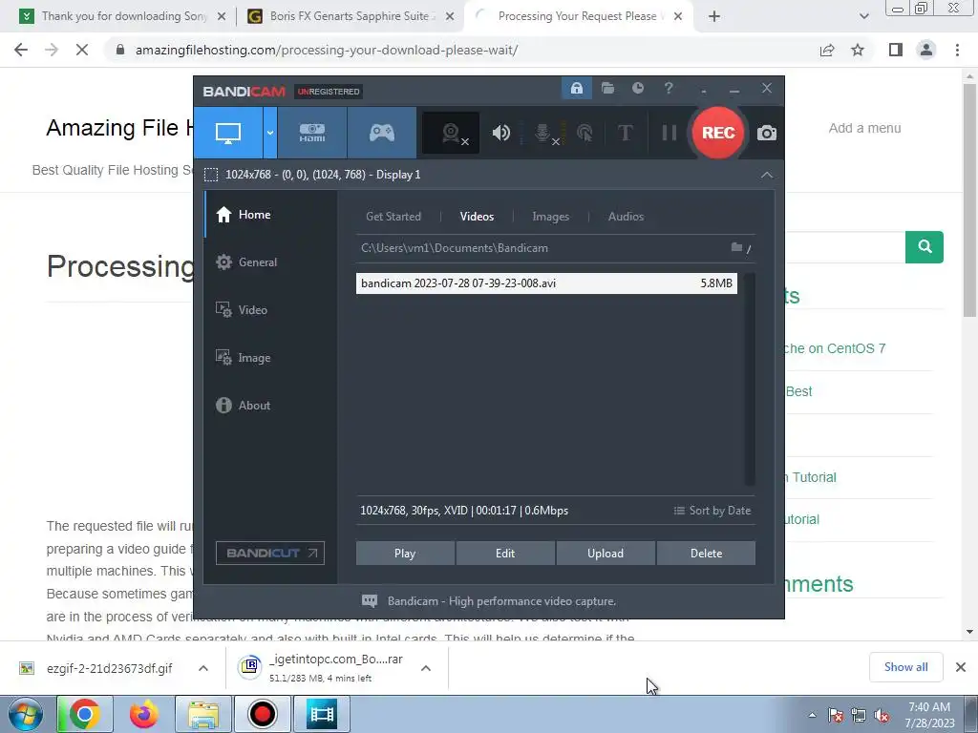Viewport: 978px width, 733px height.
Task: Switch to Audios tab
Action: click(x=626, y=217)
